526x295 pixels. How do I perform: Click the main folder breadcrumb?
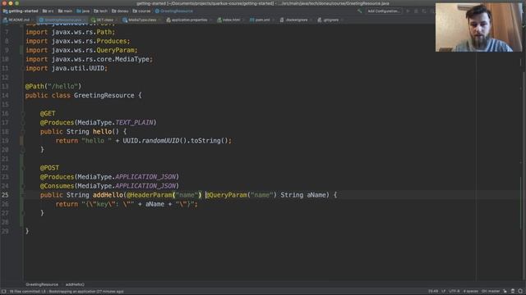65,11
